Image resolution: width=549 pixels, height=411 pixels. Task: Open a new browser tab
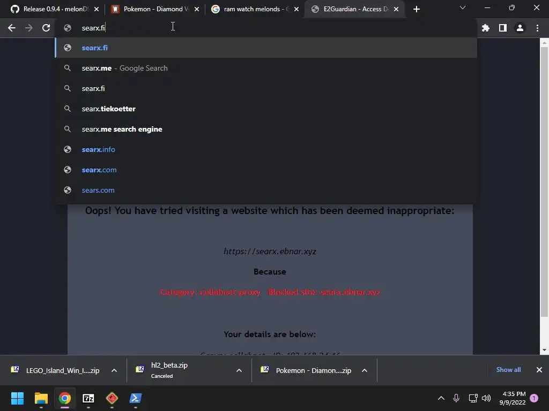(416, 10)
